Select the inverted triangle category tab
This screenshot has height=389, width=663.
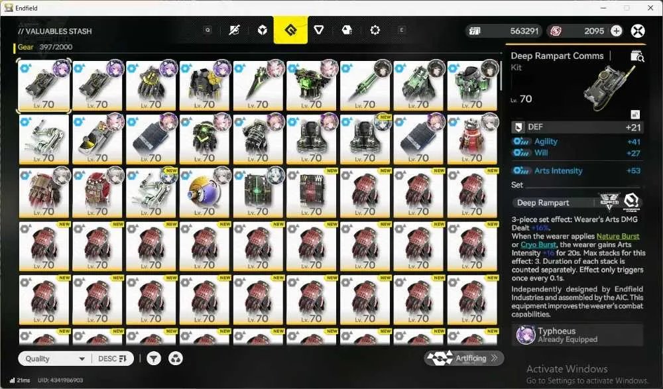click(319, 30)
